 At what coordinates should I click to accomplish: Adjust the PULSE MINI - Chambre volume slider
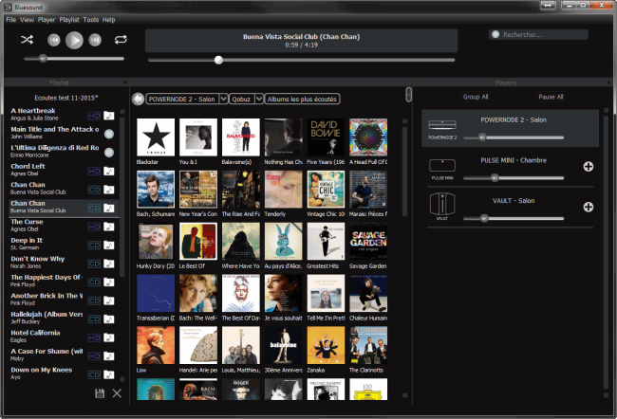click(x=514, y=178)
